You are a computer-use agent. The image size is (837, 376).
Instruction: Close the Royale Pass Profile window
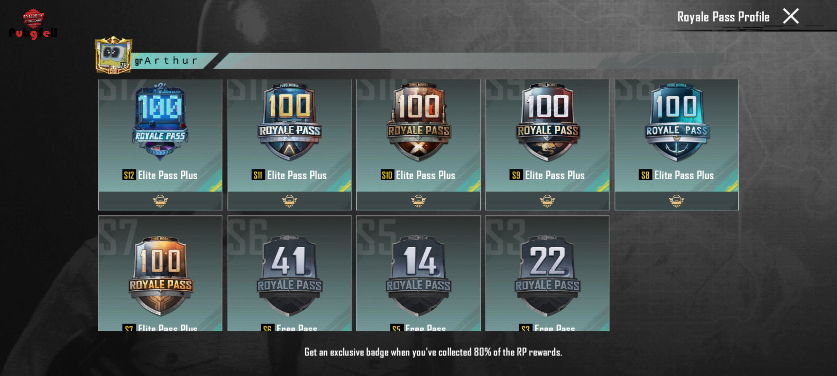(x=791, y=16)
